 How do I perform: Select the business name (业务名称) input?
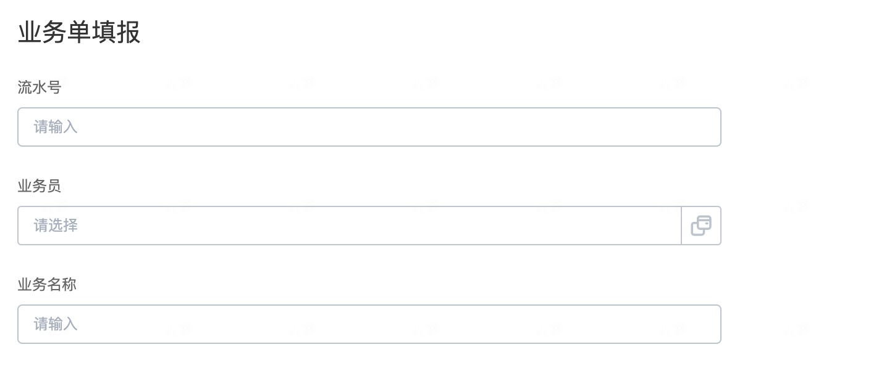[x=369, y=324]
